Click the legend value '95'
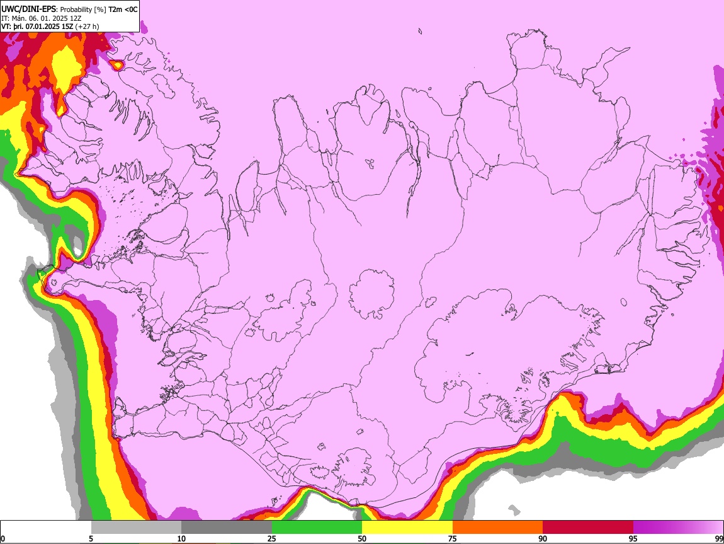This screenshot has width=724, height=544. 633,539
